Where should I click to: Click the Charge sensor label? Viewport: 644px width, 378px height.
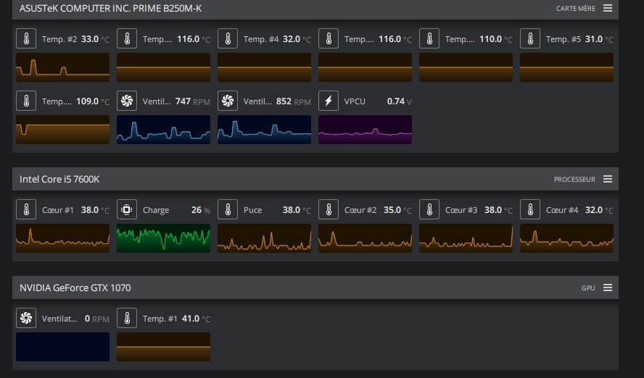click(x=156, y=210)
